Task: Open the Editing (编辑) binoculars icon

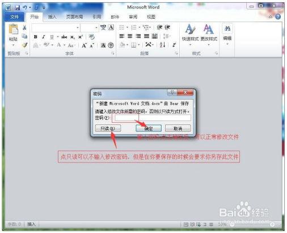Action: point(227,28)
